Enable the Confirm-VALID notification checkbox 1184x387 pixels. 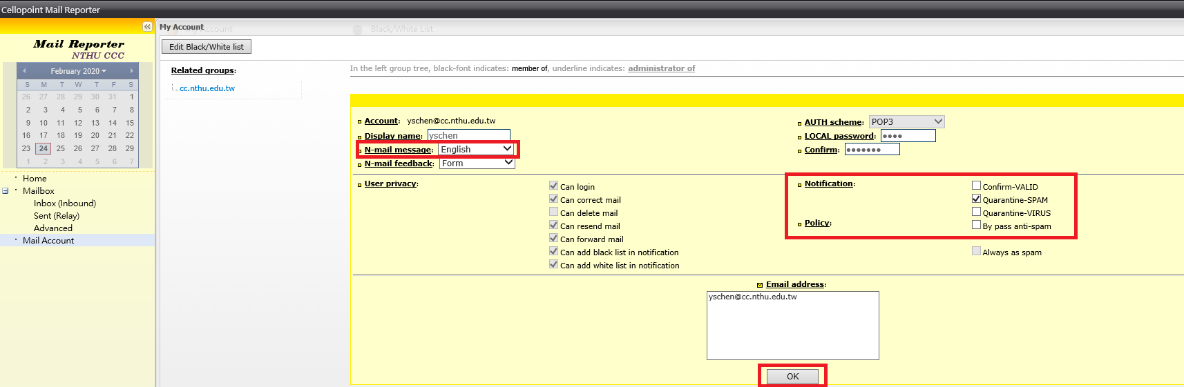coord(976,186)
